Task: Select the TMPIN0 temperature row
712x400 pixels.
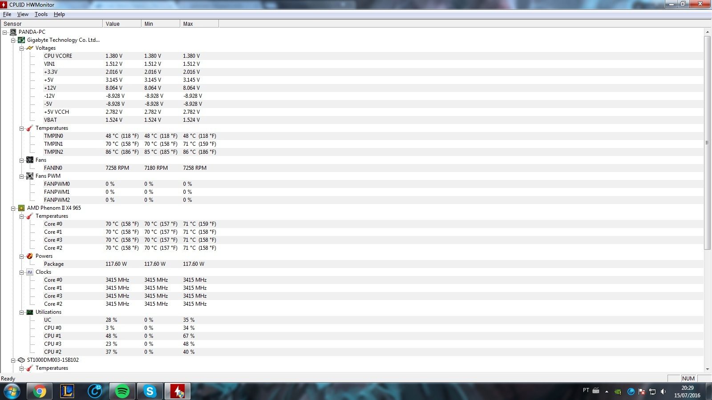Action: 352,136
